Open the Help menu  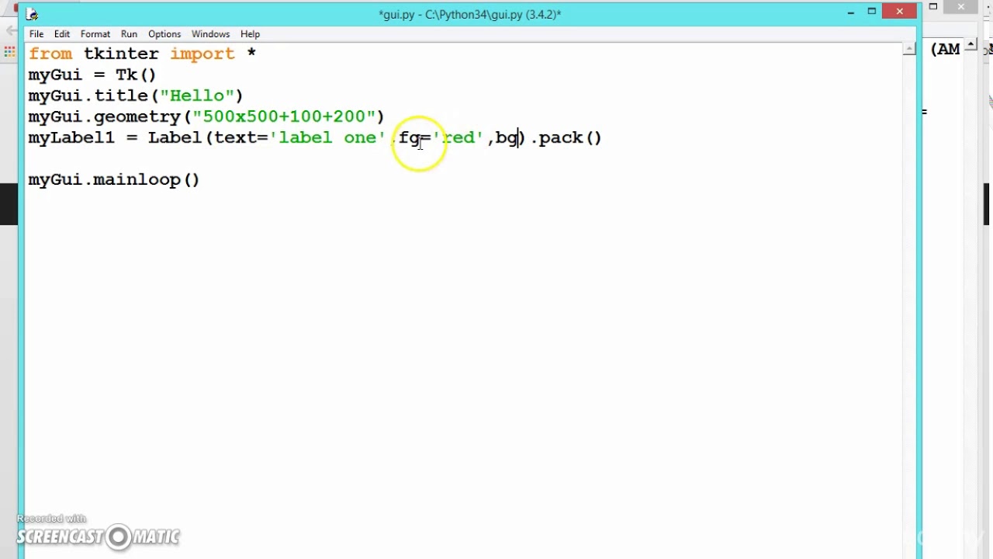pyautogui.click(x=250, y=34)
